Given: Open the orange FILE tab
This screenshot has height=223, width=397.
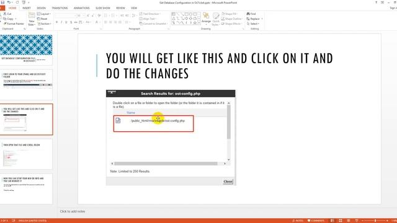Looking at the screenshot, I should coord(2,8).
